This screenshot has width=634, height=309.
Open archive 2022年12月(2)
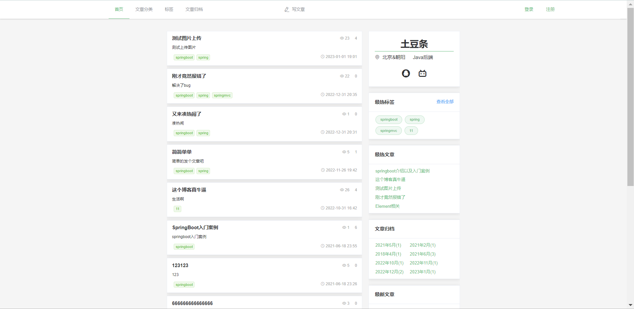tap(389, 272)
